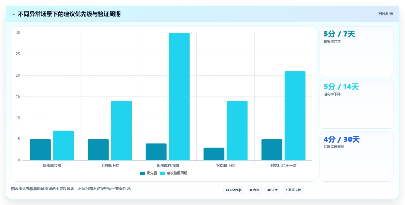This screenshot has height=205, width=405.
Task: Click the 建议验证周期 legend label
Action: pos(177,173)
